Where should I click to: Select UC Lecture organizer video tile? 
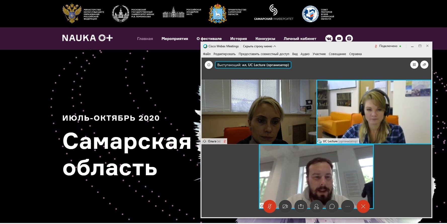(x=374, y=112)
